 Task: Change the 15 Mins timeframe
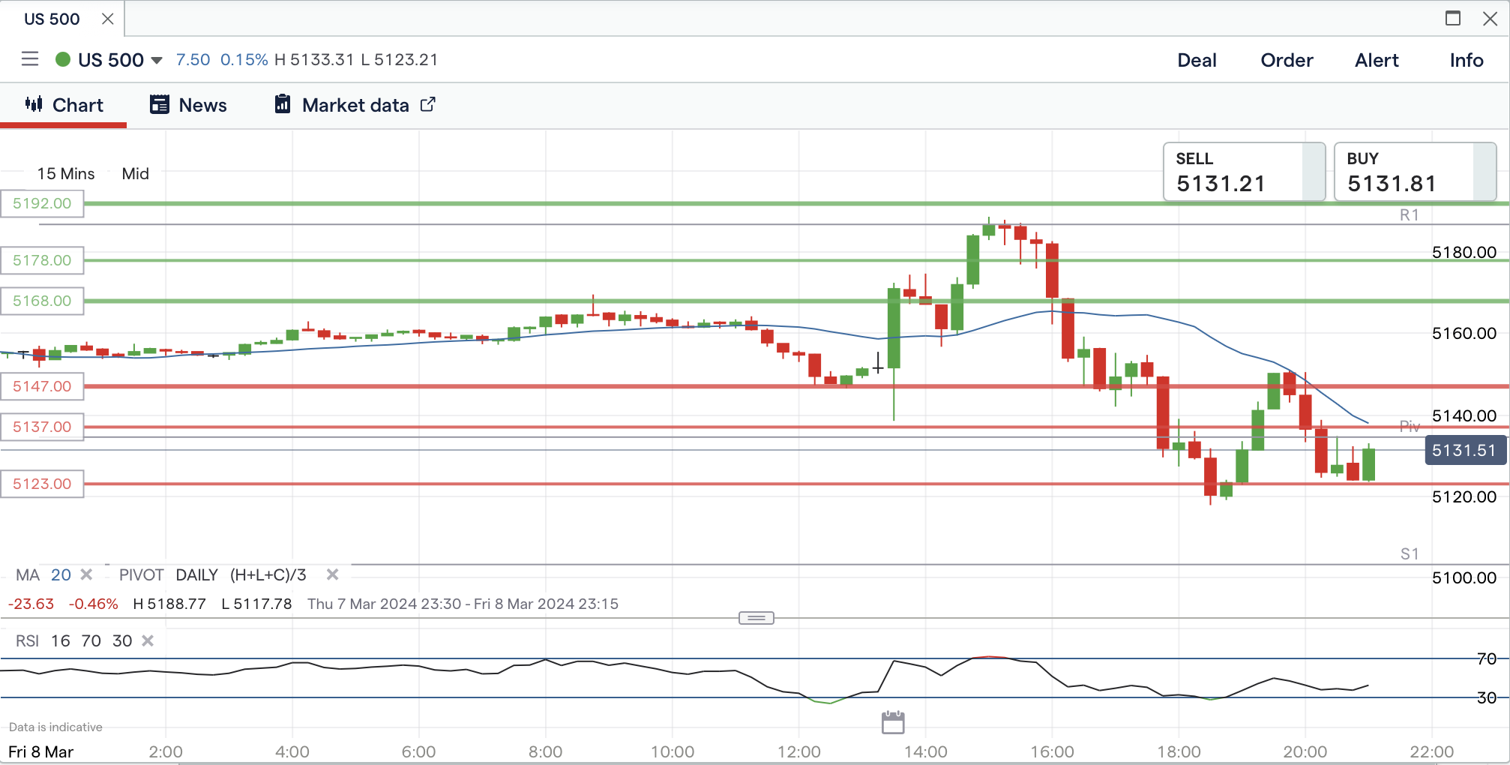point(66,173)
